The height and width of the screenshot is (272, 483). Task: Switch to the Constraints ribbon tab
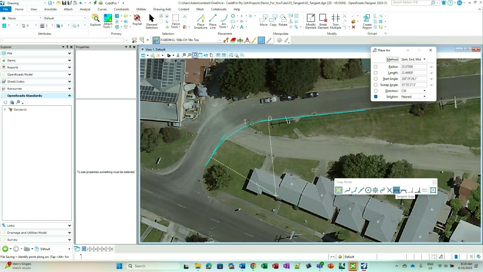tap(121, 9)
